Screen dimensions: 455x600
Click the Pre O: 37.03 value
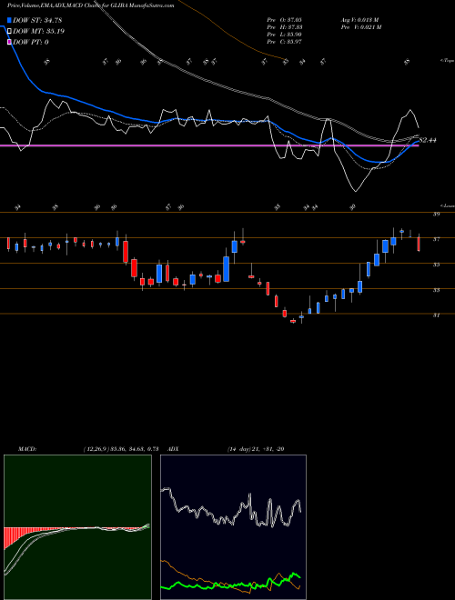coord(285,19)
